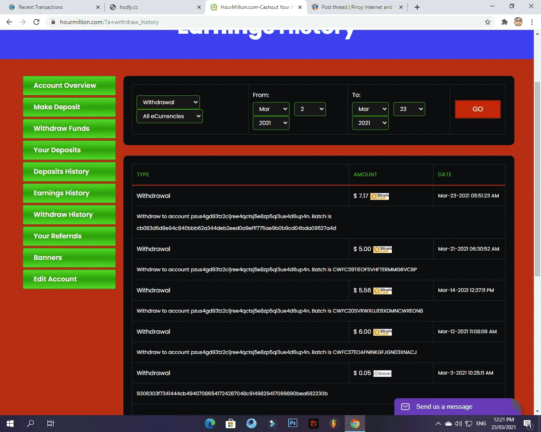Open the To month dropdown
This screenshot has height=432, width=541.
click(370, 109)
